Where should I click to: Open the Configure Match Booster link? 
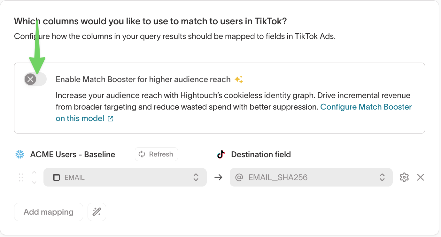click(366, 107)
